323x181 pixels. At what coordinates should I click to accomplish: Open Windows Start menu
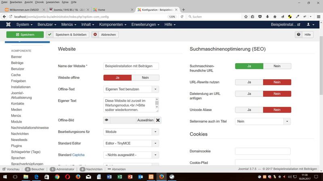(x=5, y=177)
